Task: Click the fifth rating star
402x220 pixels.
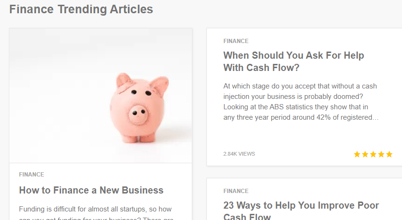Action: pyautogui.click(x=389, y=154)
